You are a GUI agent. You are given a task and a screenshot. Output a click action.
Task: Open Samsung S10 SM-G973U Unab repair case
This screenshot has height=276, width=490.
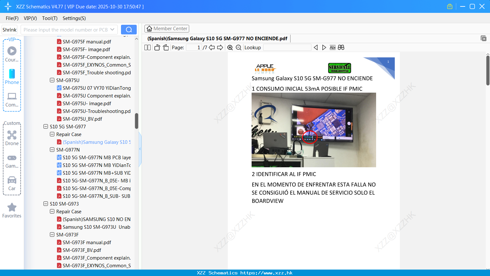[x=94, y=227]
